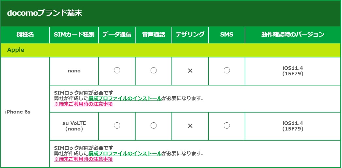
Task: Open ※端末ご利用時の注意事項 link below nano row
Action: (x=83, y=104)
